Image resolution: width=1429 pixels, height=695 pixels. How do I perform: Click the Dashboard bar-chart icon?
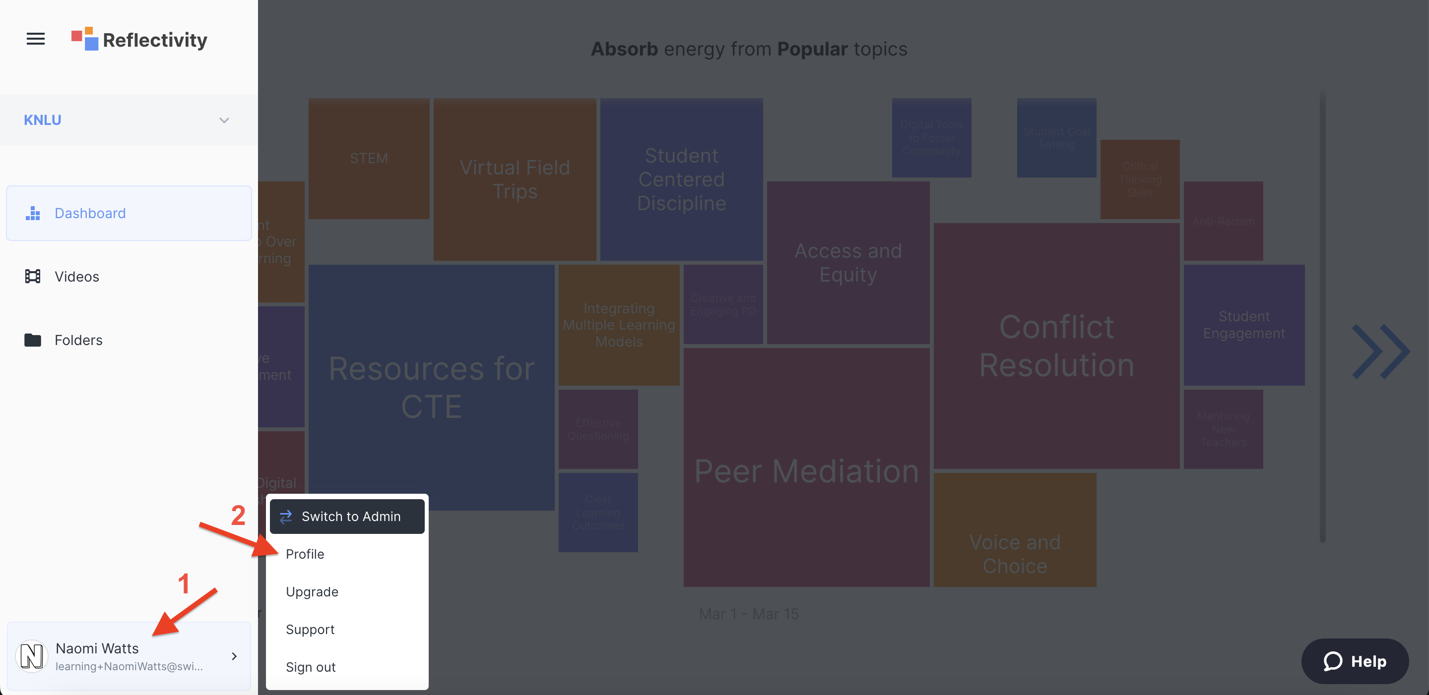point(33,213)
